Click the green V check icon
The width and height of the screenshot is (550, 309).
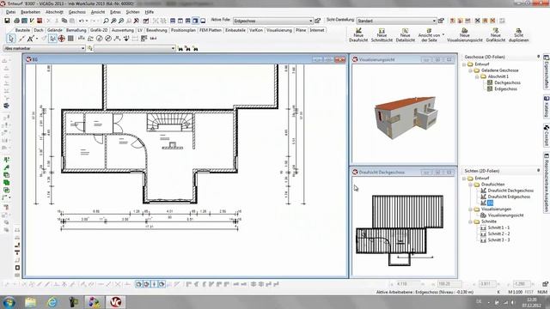tap(32, 21)
